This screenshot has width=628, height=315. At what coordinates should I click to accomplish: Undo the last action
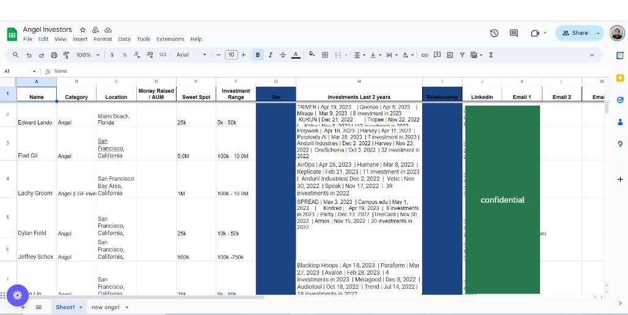click(29, 55)
